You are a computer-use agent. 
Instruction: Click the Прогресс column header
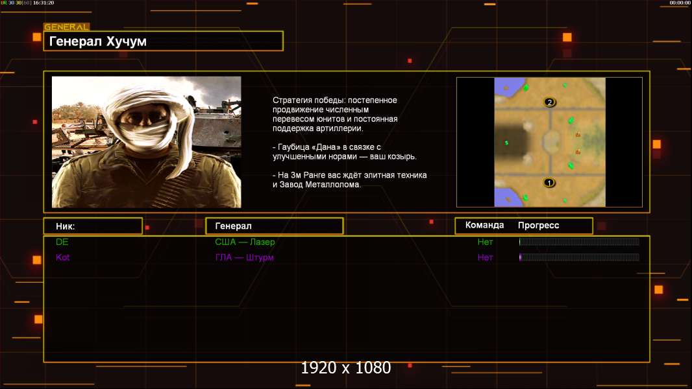pos(538,226)
